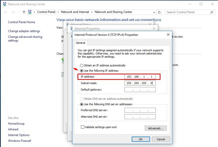Image resolution: width=218 pixels, height=147 pixels.
Task: Click the 'Preferred DNS server:' label
Action: point(94,110)
